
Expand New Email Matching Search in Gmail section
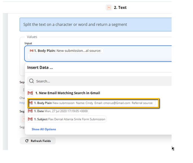pyautogui.click(x=68, y=93)
